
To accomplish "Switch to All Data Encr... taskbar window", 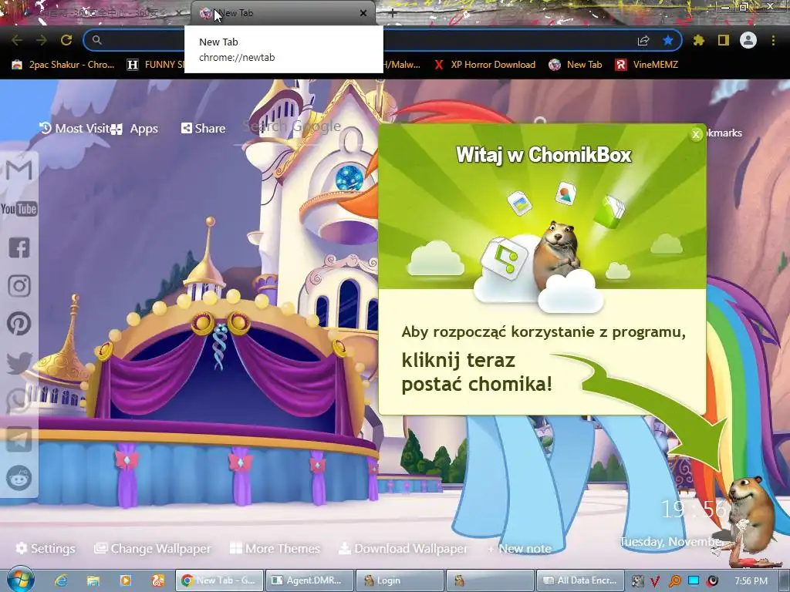I will [x=580, y=580].
